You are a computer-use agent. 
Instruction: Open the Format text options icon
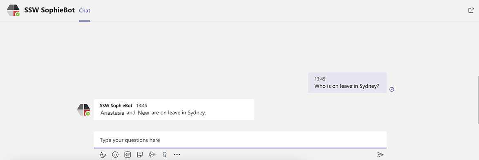(103, 155)
